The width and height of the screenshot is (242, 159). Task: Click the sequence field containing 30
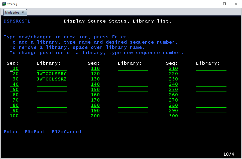(14, 79)
